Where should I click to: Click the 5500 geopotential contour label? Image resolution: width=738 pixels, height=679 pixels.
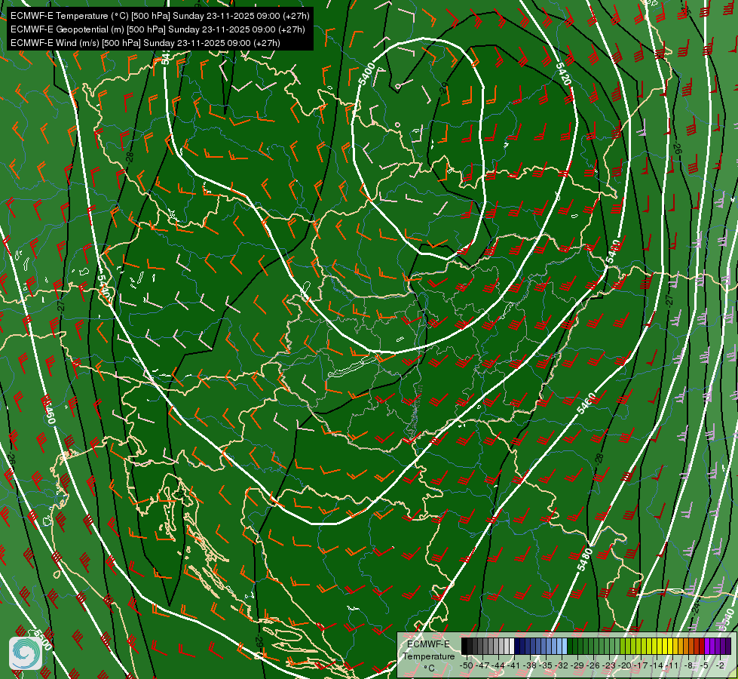coord(43,640)
